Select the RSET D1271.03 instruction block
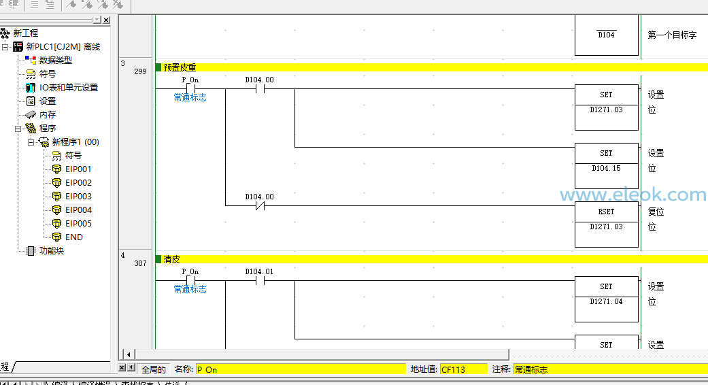Screen dimensions: 708x385 point(607,224)
